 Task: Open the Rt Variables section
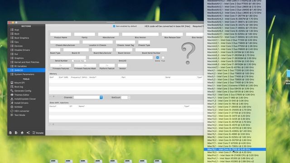[20, 66]
